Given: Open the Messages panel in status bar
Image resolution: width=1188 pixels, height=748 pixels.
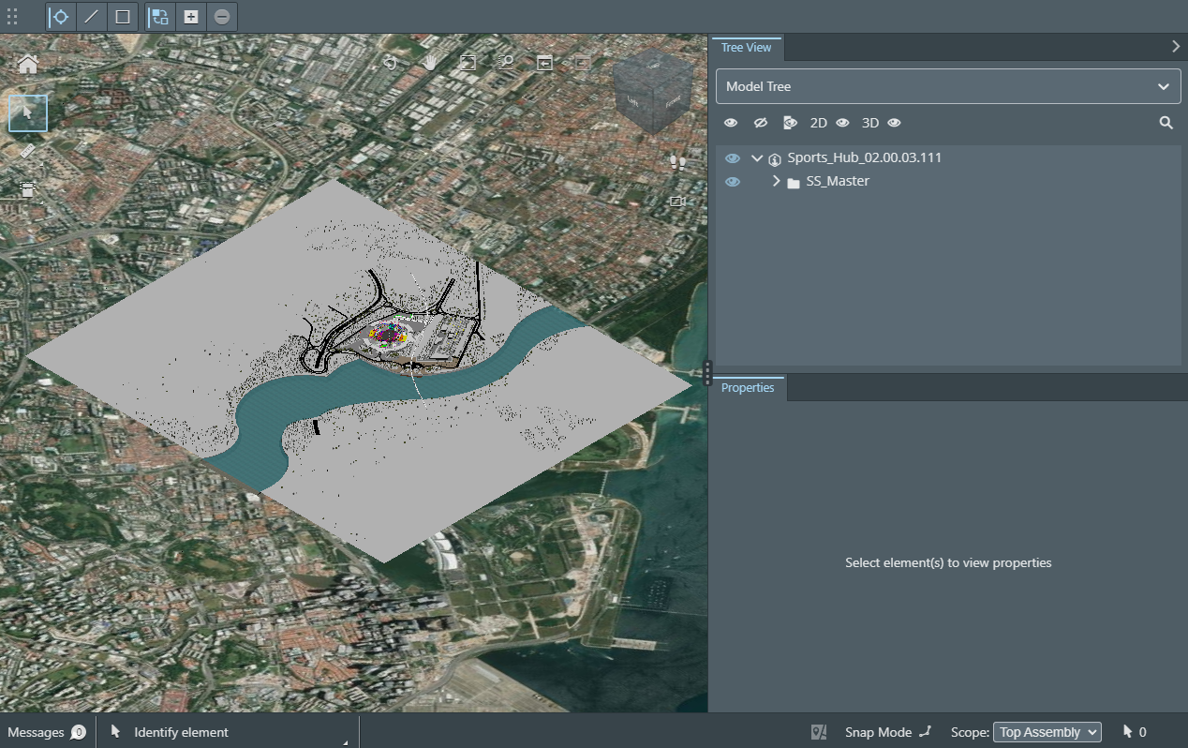Looking at the screenshot, I should [46, 732].
